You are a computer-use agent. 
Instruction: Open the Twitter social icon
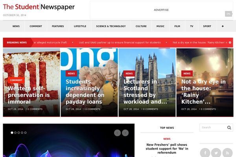pyautogui.click(x=216, y=153)
